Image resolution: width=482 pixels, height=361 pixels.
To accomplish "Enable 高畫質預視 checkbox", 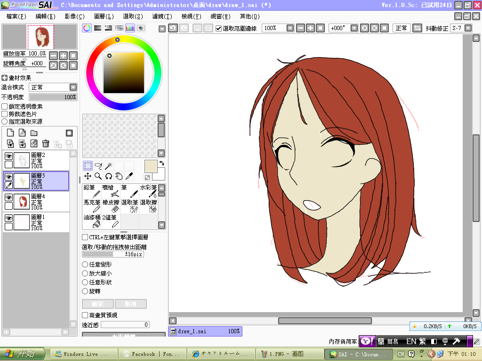I will [x=85, y=315].
